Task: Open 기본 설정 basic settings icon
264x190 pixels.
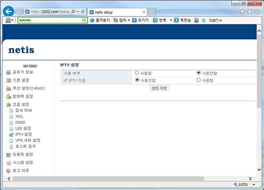Action: pos(8,81)
